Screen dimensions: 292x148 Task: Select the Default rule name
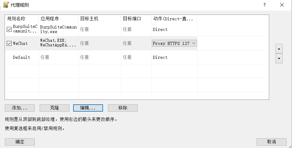point(21,57)
